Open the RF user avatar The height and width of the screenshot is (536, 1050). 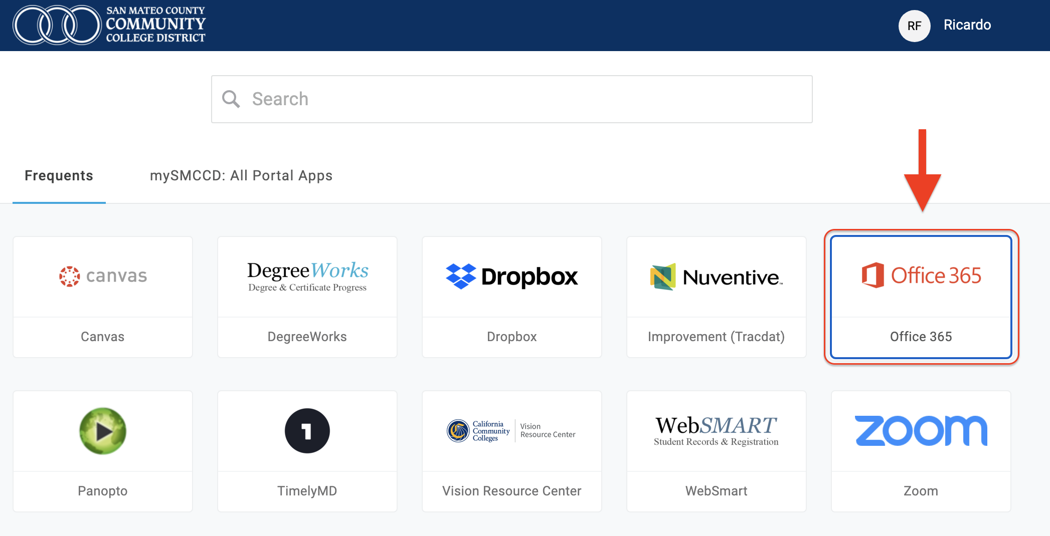pos(914,26)
